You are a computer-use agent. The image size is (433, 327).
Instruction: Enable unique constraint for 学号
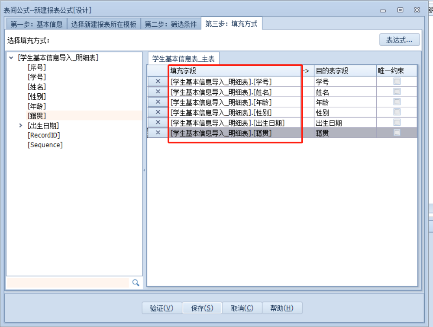pyautogui.click(x=397, y=81)
